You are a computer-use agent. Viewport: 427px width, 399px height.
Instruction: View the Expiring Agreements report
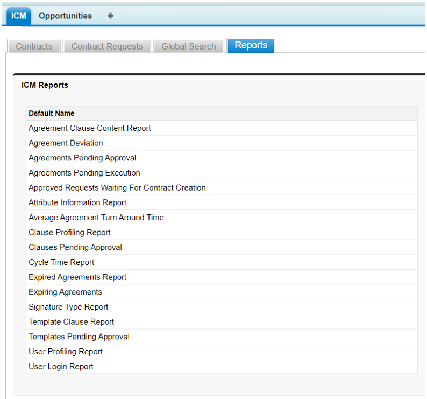pos(65,292)
